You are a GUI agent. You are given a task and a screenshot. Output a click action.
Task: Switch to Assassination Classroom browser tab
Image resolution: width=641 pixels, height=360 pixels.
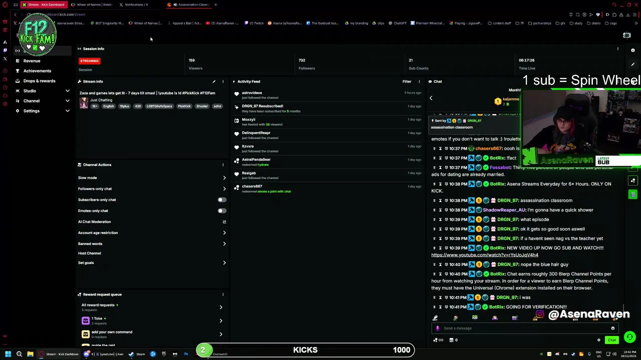point(189,4)
